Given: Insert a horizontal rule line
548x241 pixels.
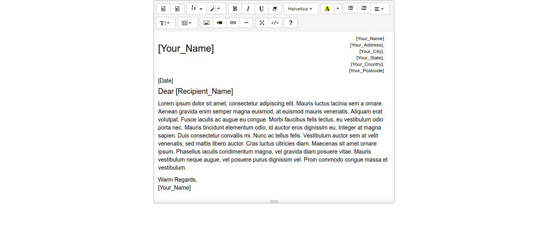Looking at the screenshot, I should 246,23.
